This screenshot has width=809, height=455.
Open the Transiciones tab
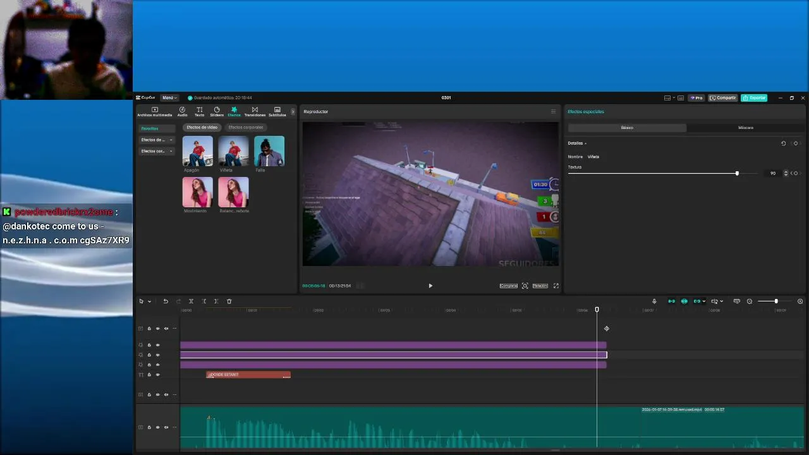click(255, 112)
